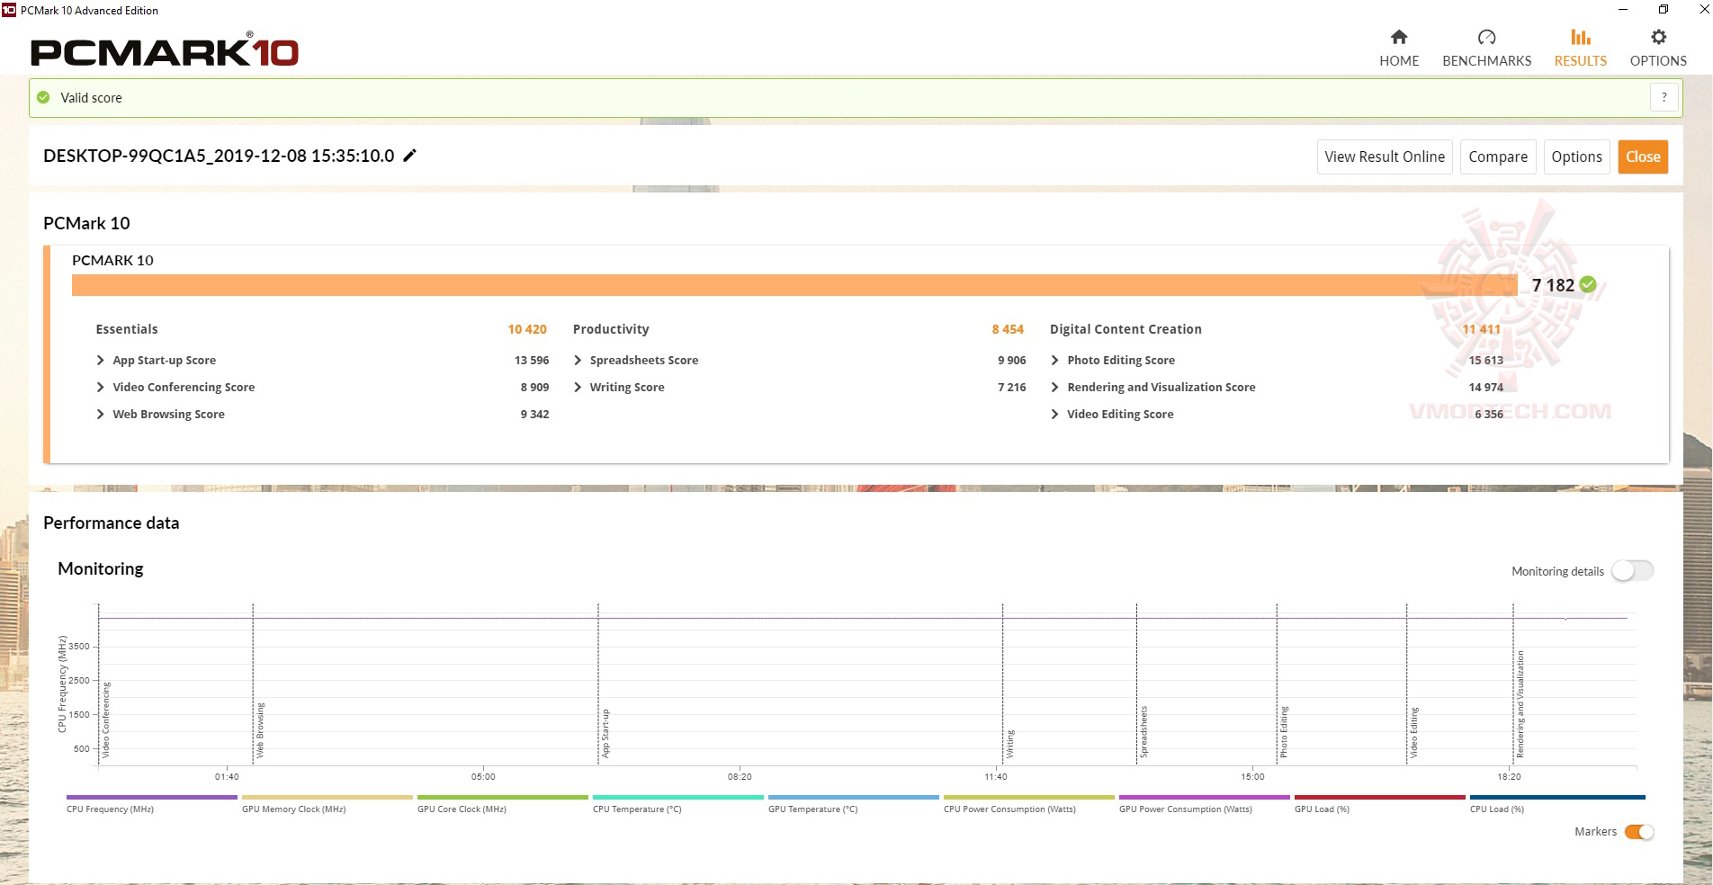The width and height of the screenshot is (1713, 885).
Task: Click the Video Editing timeline marker
Action: [x=1413, y=732]
